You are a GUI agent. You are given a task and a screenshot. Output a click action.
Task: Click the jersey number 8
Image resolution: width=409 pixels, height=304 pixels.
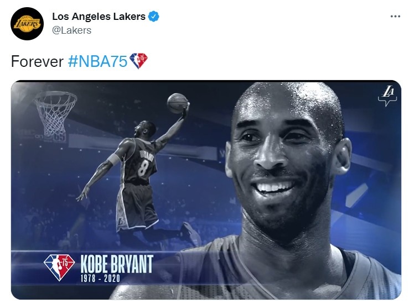143,168
